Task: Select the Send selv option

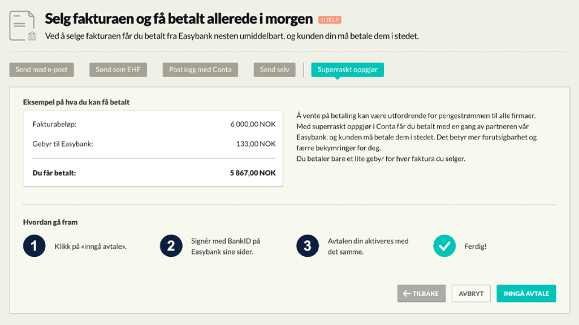Action: point(274,69)
